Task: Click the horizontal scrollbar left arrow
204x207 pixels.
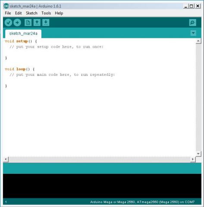Action: pos(6,159)
